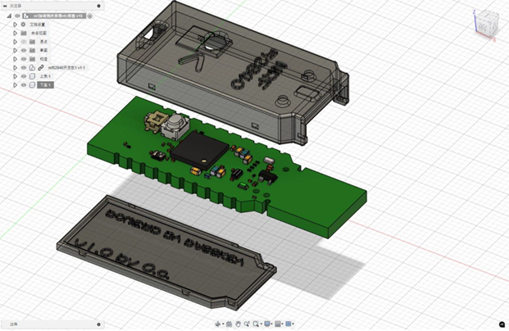Screen dimensions: 509x331
Task: Open the Orbit type dropdown arrow
Action: click(223, 324)
